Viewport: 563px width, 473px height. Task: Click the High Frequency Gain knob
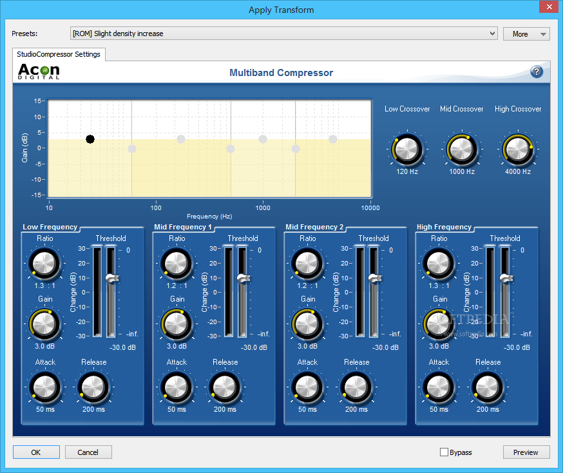tap(439, 324)
